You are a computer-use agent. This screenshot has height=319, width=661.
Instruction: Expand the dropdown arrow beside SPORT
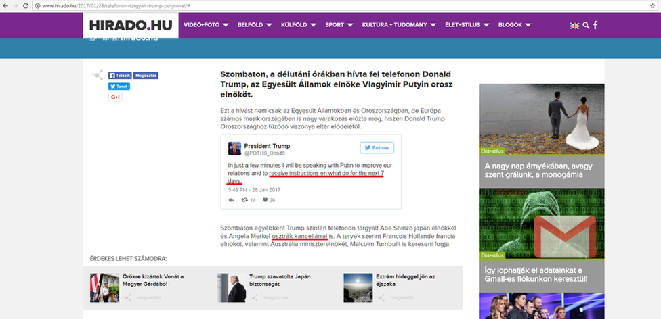pyautogui.click(x=350, y=25)
